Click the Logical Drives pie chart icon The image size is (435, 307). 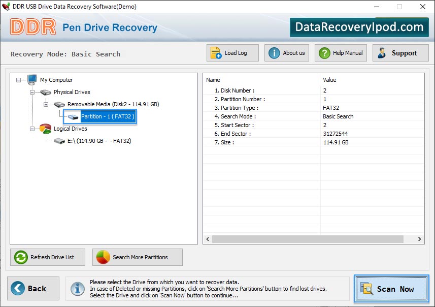point(45,129)
